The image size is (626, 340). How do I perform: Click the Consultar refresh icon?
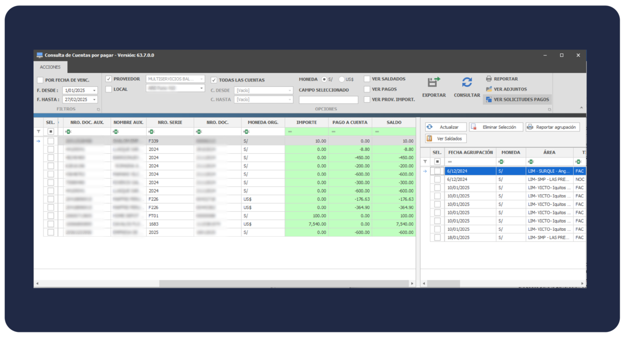467,83
